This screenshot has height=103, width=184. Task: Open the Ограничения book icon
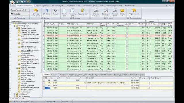(134, 10)
